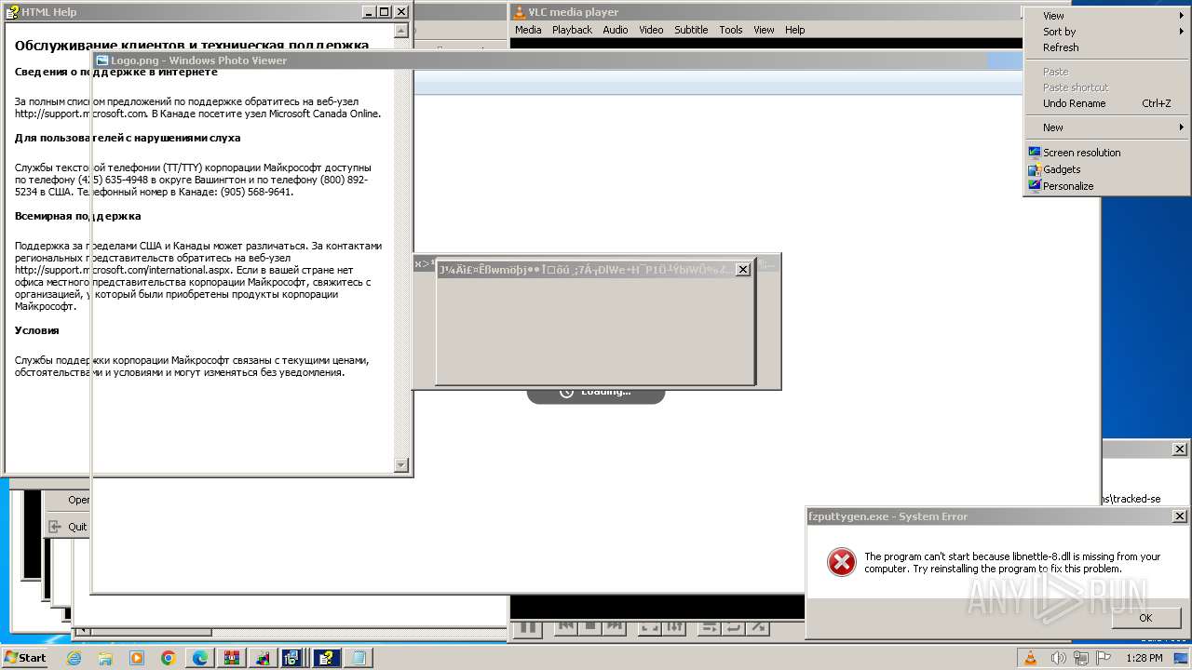Open Personalize from context menu
The width and height of the screenshot is (1192, 670).
[x=1106, y=186]
